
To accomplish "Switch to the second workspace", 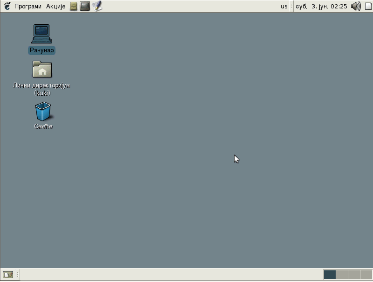I will pos(342,275).
